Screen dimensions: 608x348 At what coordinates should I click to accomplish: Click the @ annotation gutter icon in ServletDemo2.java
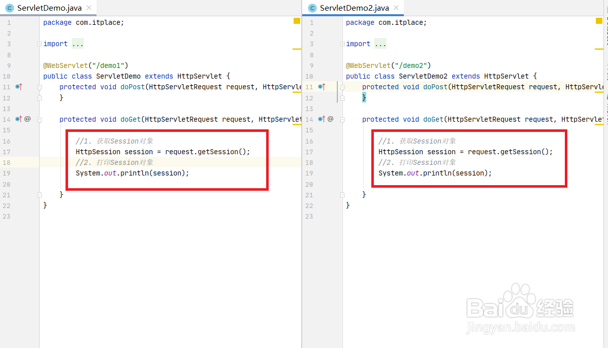pyautogui.click(x=330, y=119)
